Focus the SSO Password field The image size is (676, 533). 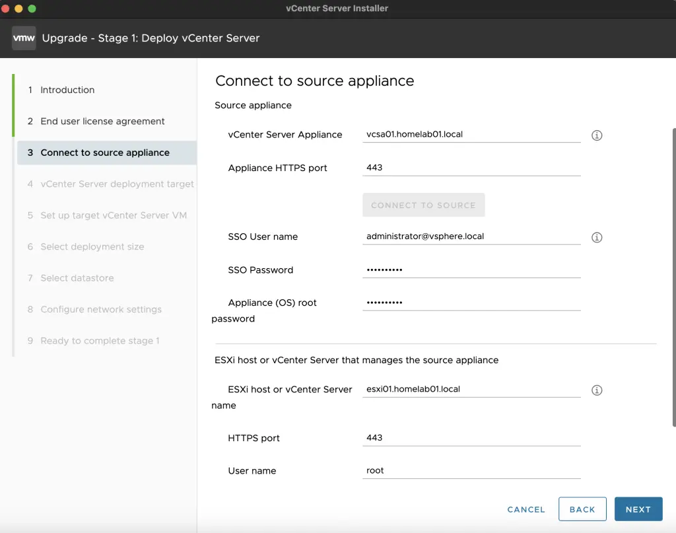[471, 269]
